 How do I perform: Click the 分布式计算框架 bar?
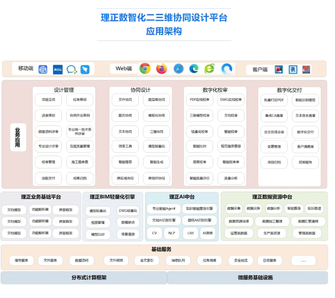point(83,278)
